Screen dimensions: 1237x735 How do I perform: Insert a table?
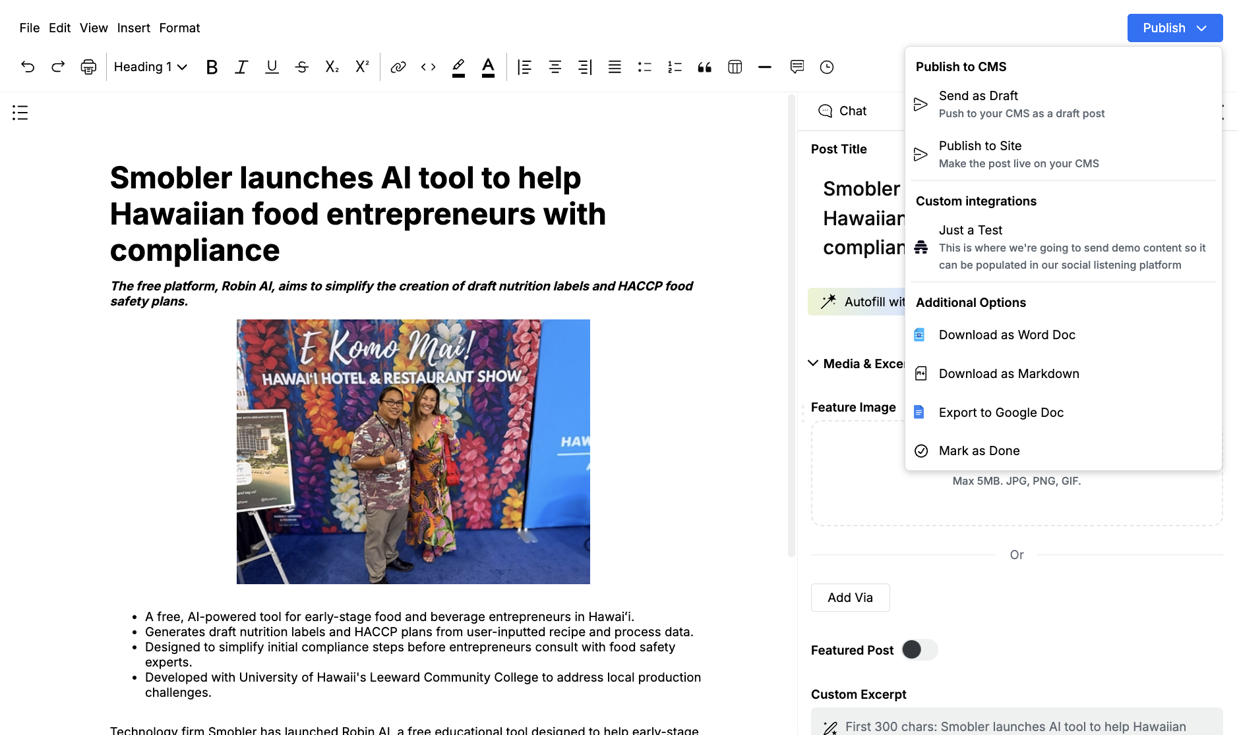click(x=735, y=67)
